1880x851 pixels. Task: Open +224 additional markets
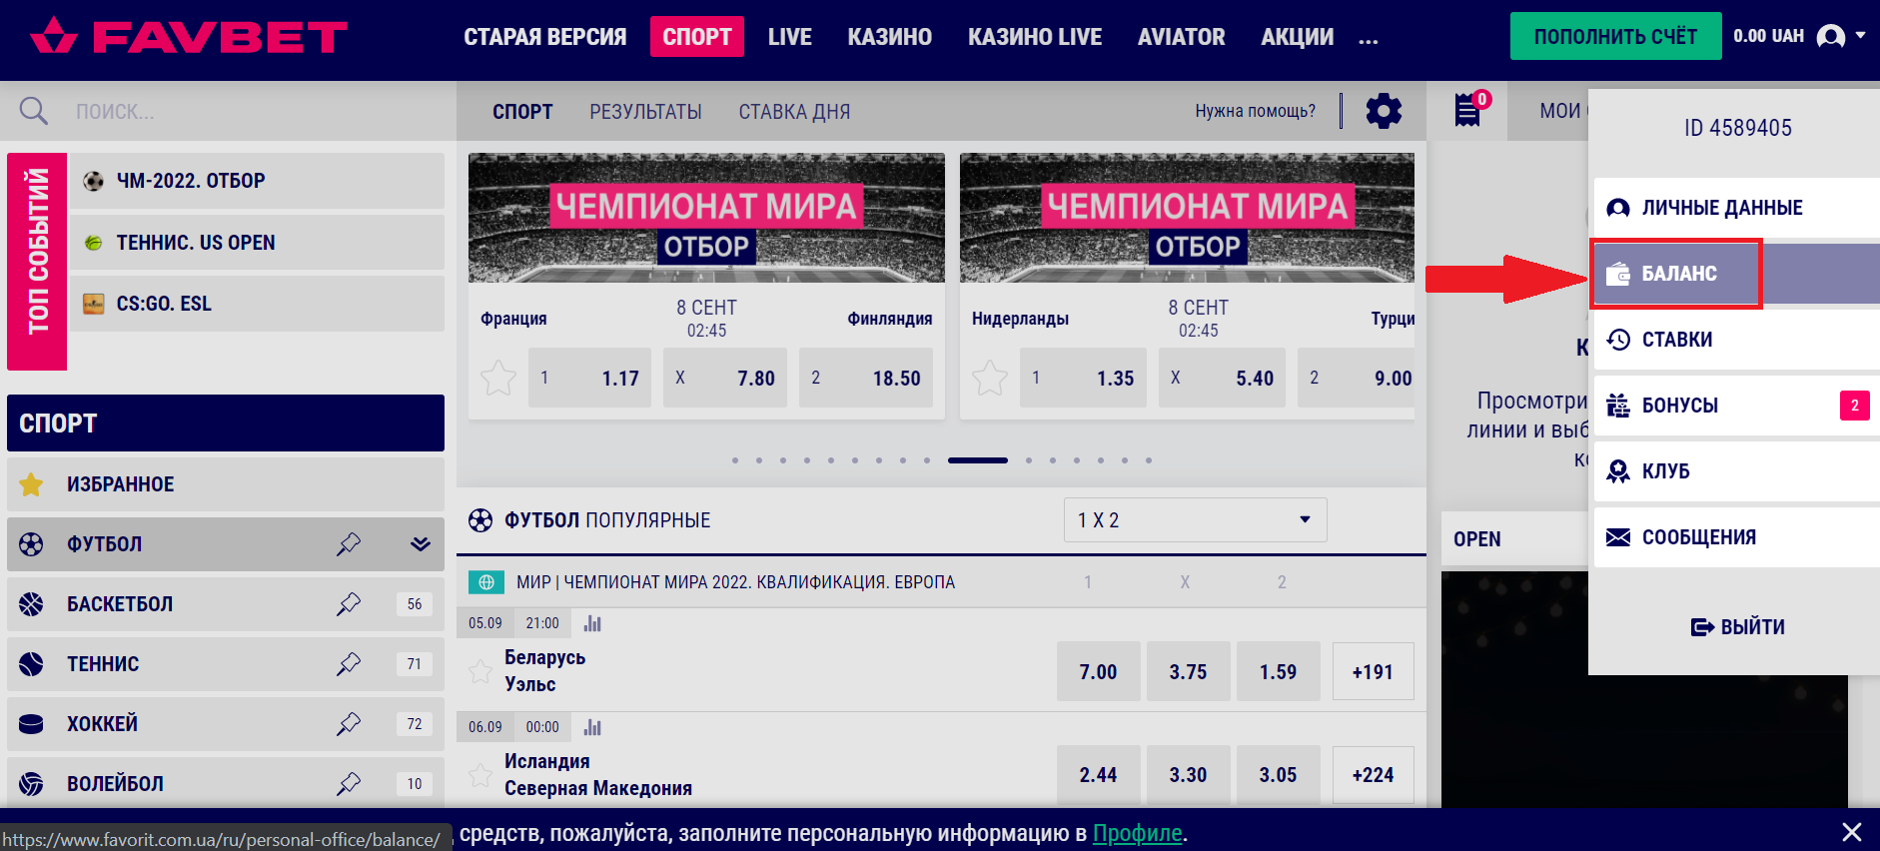tap(1373, 775)
